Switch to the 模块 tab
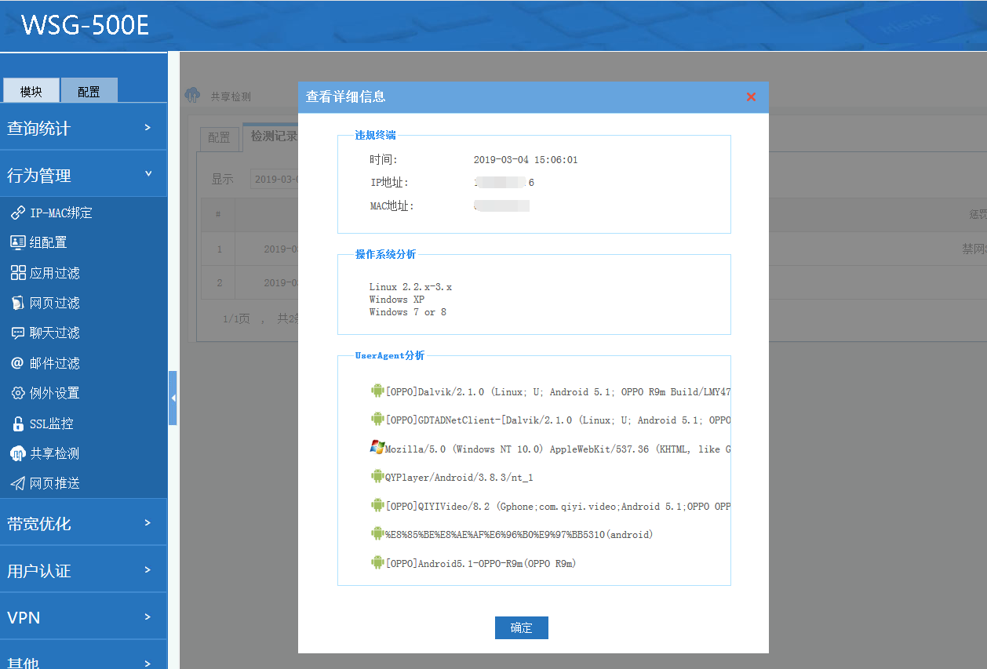The height and width of the screenshot is (669, 987). coord(31,91)
